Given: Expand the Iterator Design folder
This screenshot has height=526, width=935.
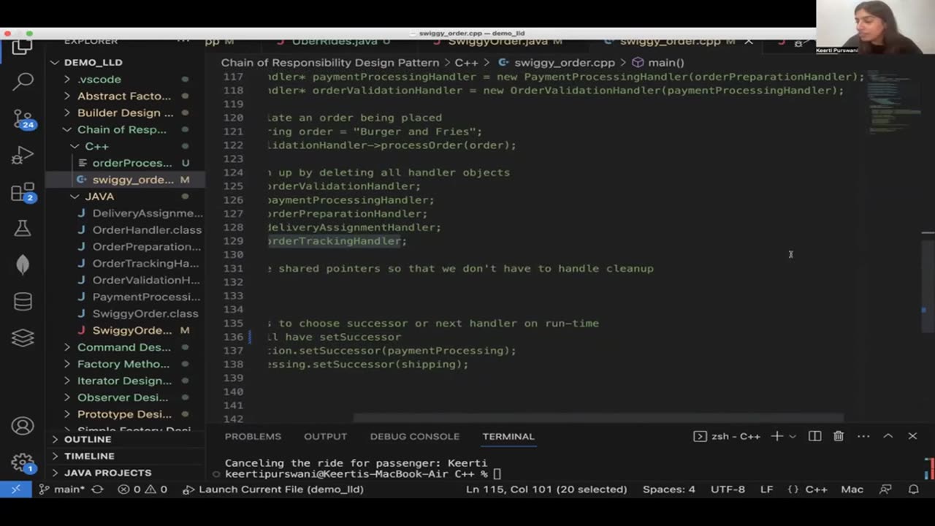Looking at the screenshot, I should coord(126,381).
